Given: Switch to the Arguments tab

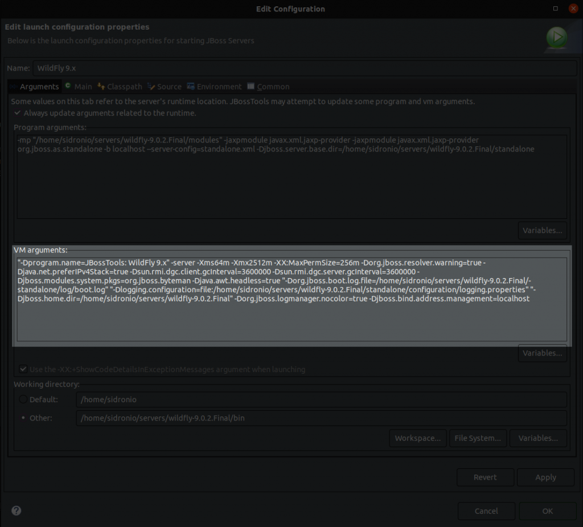Looking at the screenshot, I should tap(35, 87).
